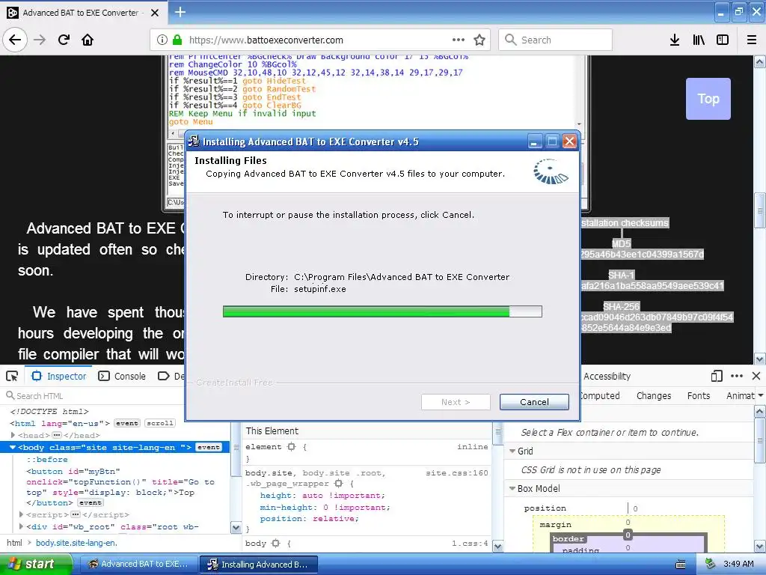Click the webpage vertical scrollbar thumb
This screenshot has width=766, height=575.
pyautogui.click(x=760, y=210)
